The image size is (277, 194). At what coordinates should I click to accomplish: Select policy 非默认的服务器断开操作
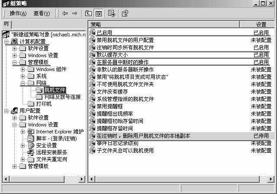coord(125,70)
